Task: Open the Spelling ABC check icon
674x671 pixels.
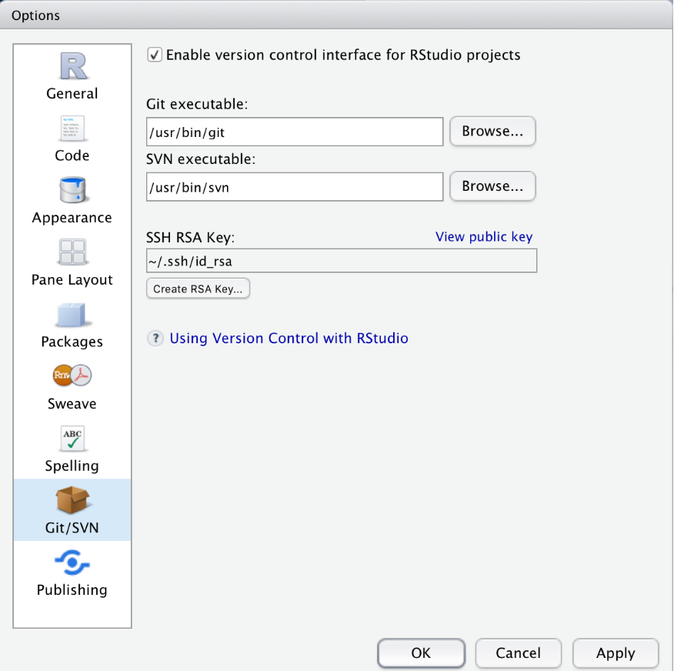Action: 72,439
